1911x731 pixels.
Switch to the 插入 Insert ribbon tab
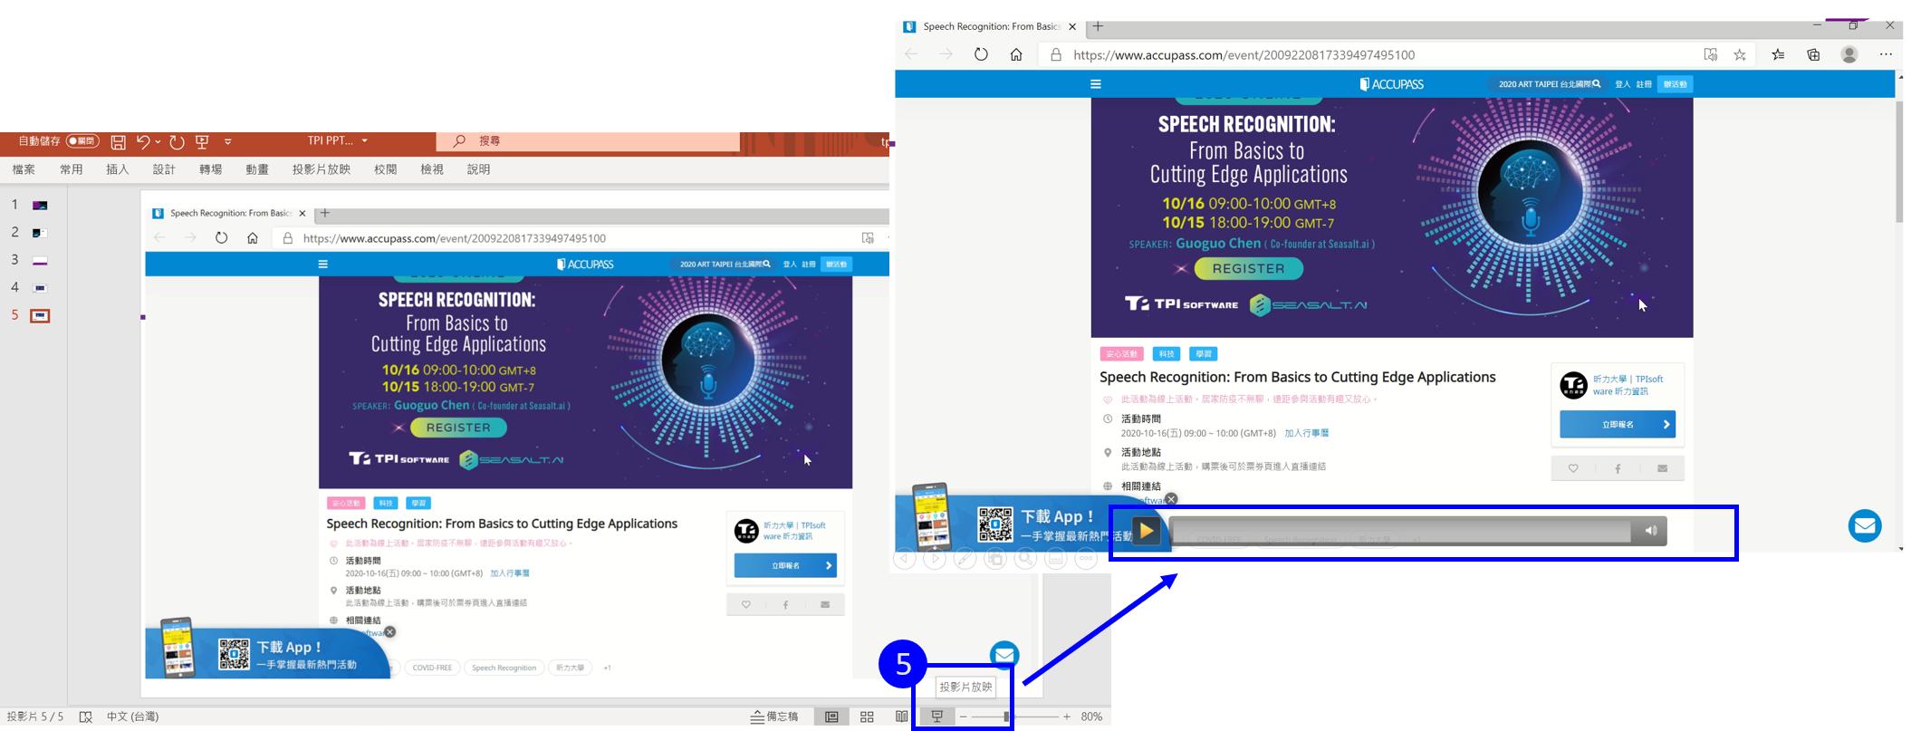tap(118, 169)
